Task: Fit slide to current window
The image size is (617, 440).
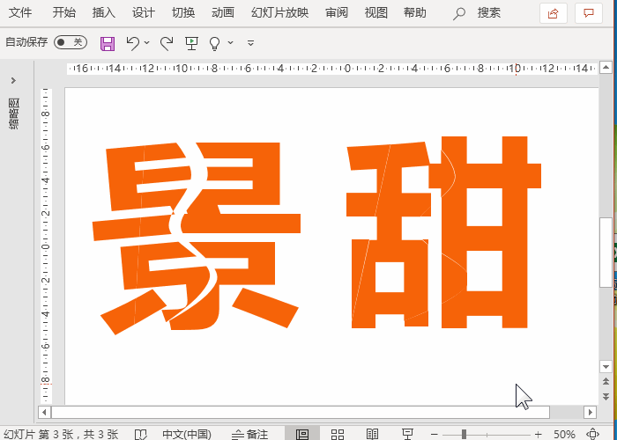Action: (x=592, y=434)
